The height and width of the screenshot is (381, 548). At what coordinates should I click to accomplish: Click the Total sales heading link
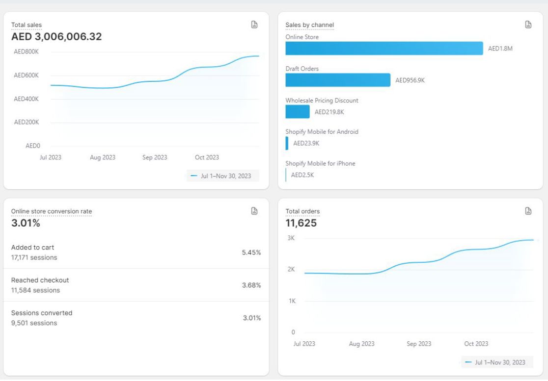pyautogui.click(x=27, y=25)
